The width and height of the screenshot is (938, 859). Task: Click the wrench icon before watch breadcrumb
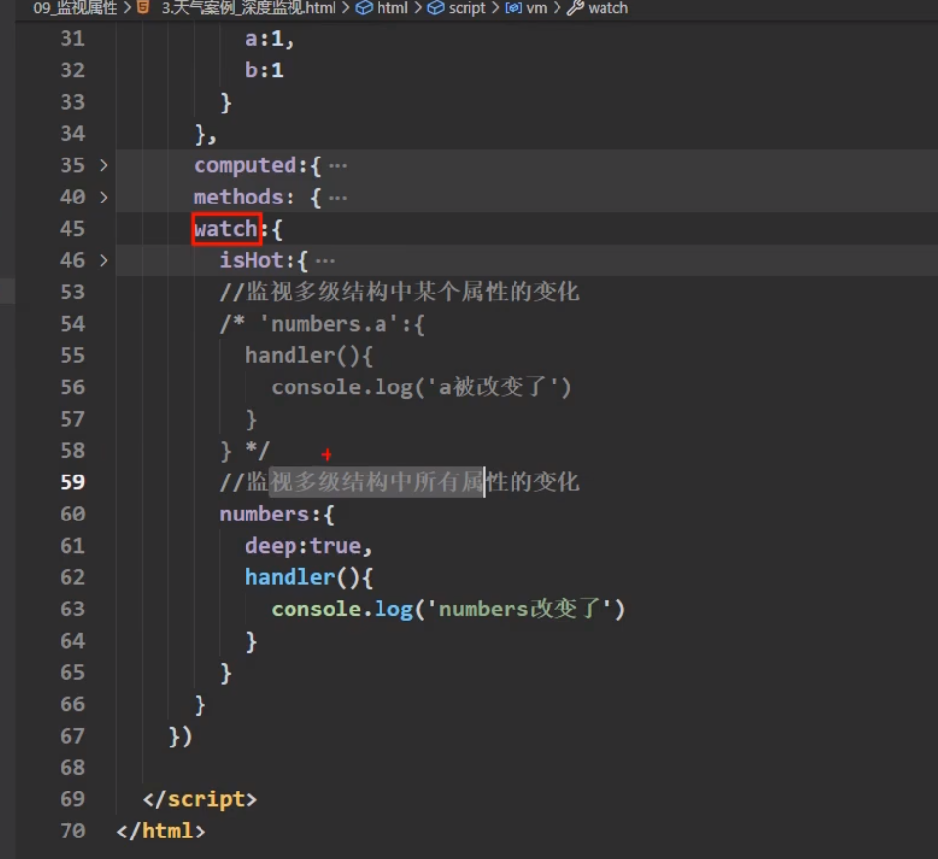coord(575,8)
